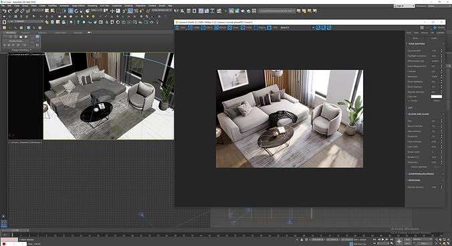Click the Redo arrow in main toolbar
The width and height of the screenshot is (452, 246).
(10, 11)
